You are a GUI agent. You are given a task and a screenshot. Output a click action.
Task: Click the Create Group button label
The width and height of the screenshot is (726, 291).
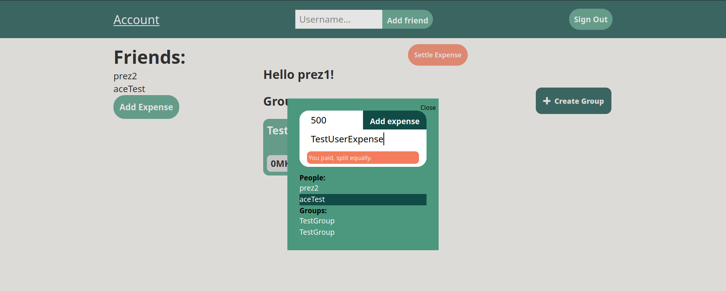coord(579,101)
